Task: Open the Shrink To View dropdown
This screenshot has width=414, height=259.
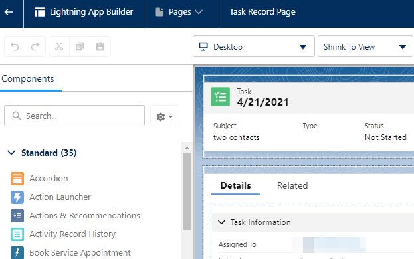Action: coord(365,46)
